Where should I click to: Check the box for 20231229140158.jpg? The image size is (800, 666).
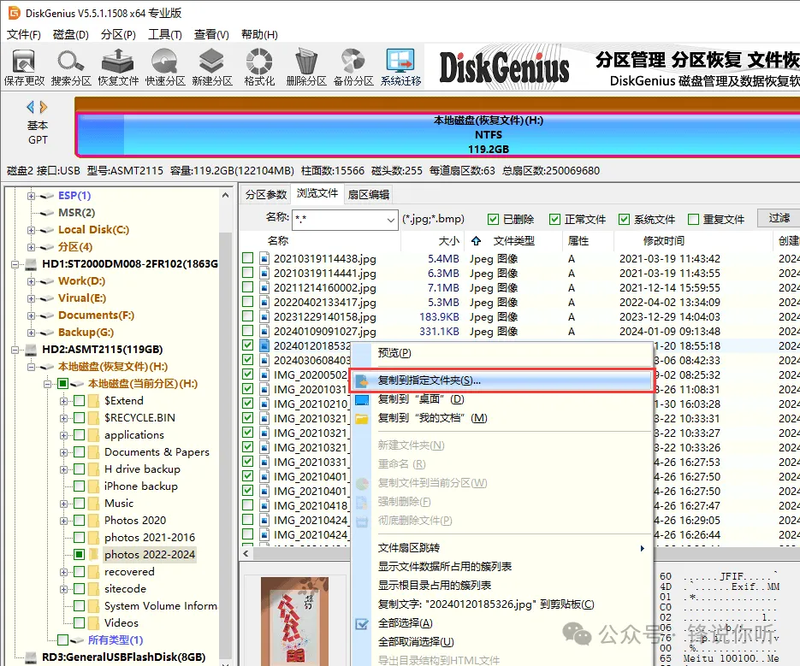coord(248,316)
